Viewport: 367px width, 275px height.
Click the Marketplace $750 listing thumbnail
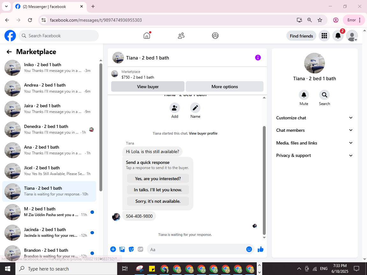pos(114,74)
